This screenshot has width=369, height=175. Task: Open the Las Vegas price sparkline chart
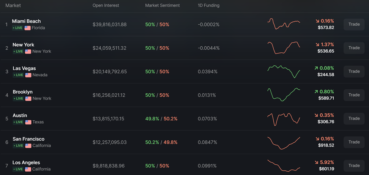coord(284,71)
